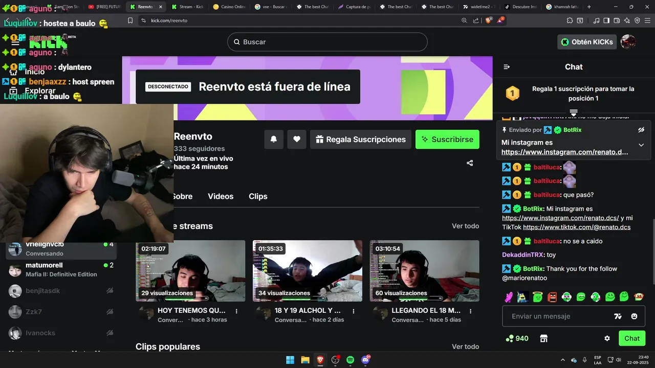This screenshot has width=655, height=368.
Task: Click the DekaddinTRX username in chat
Action: click(523, 255)
